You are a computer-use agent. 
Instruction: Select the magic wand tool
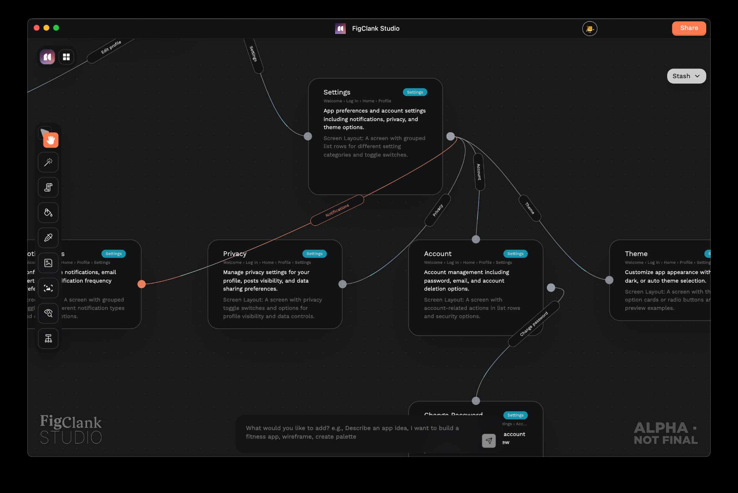(x=48, y=162)
